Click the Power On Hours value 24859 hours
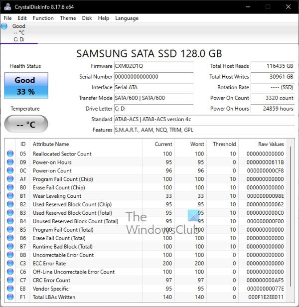 [273, 109]
